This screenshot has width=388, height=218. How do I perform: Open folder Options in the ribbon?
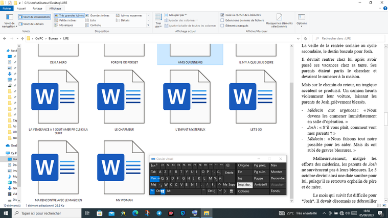302,19
